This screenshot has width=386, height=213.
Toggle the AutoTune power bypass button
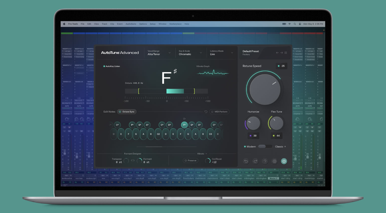coord(284,161)
